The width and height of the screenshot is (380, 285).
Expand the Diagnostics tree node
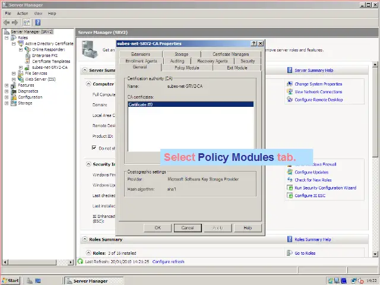click(x=7, y=91)
